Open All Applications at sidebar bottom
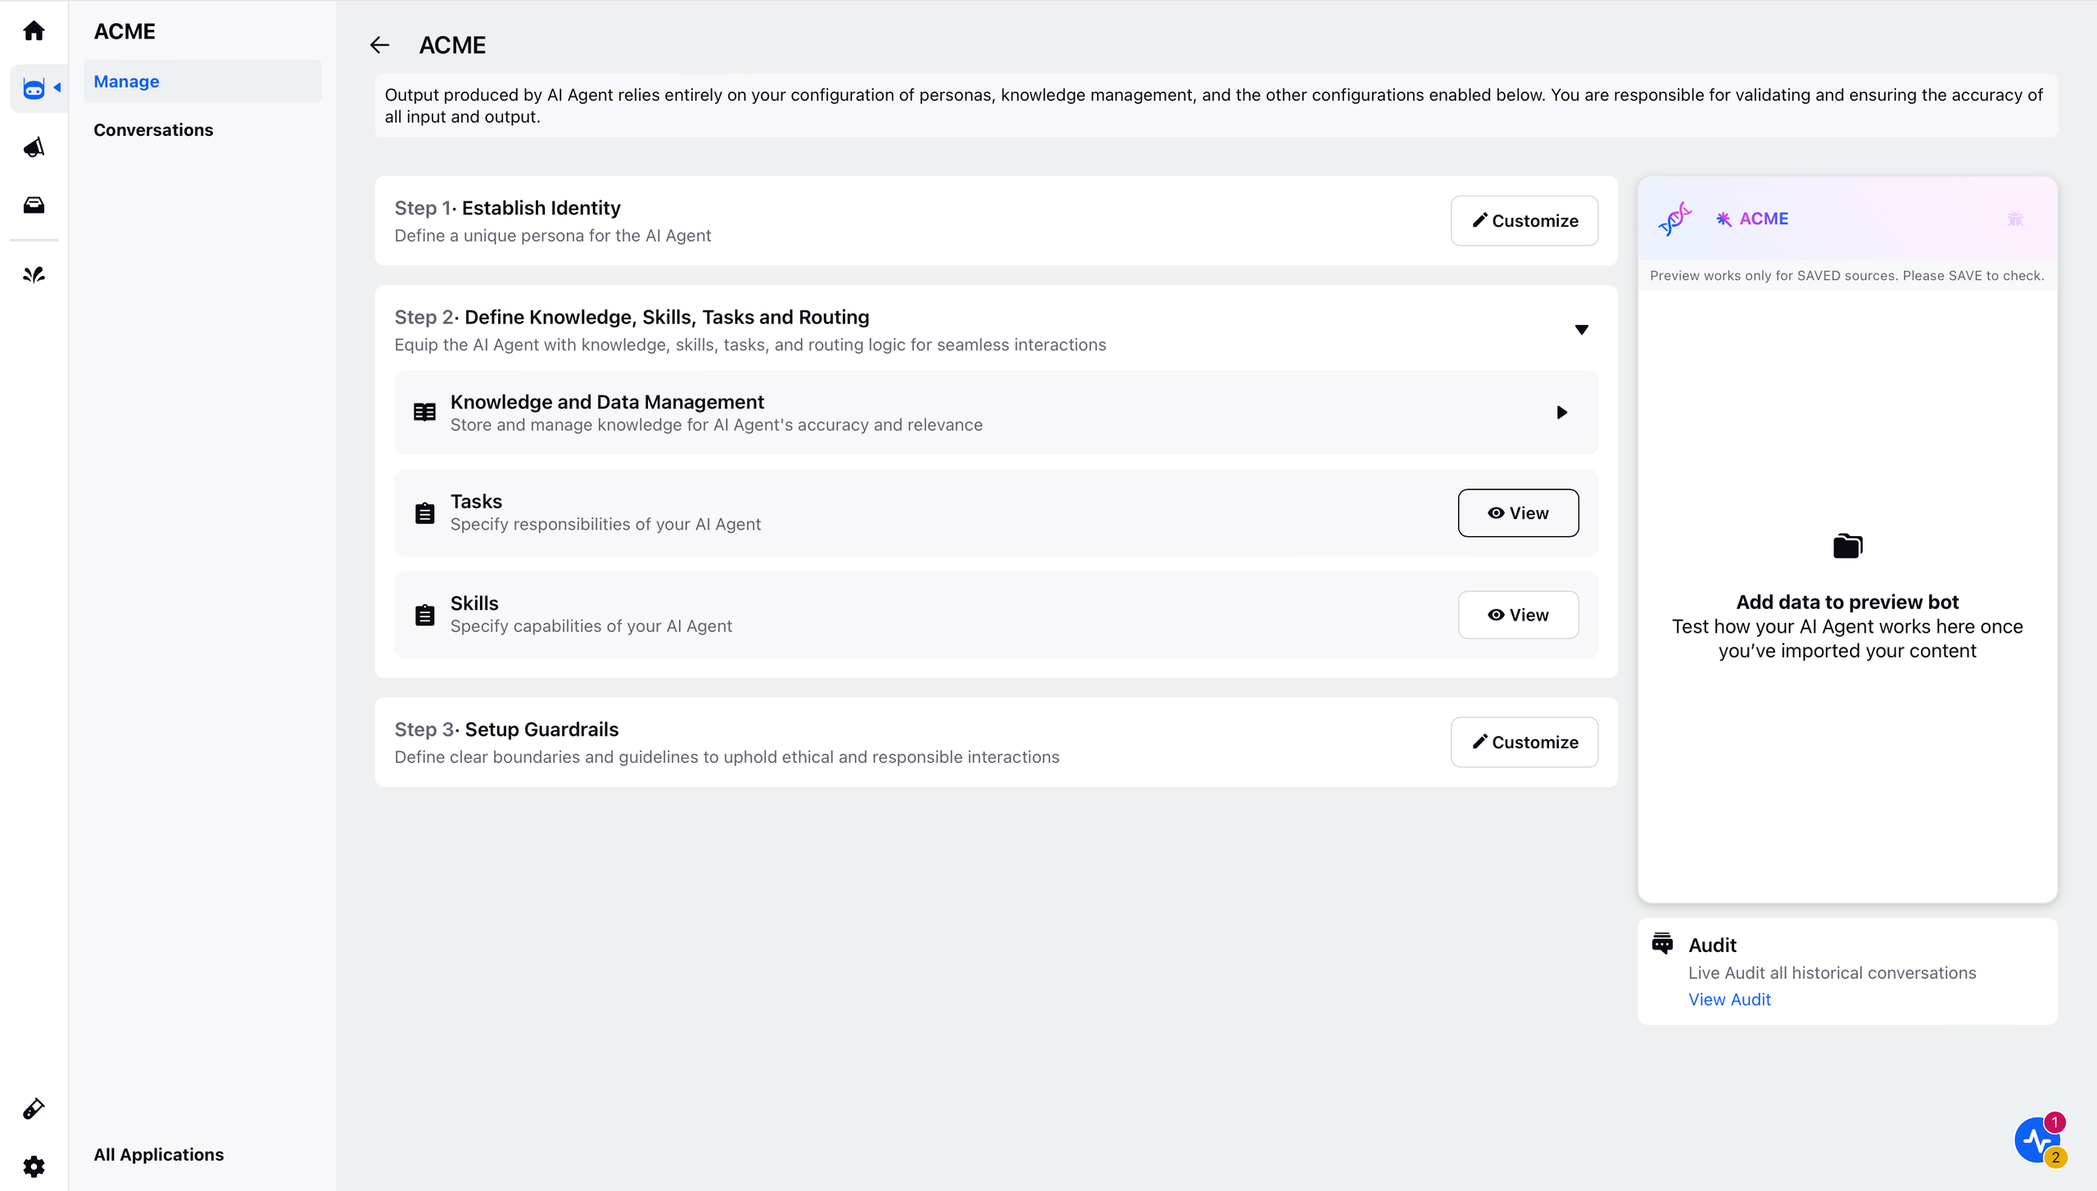The image size is (2097, 1191). pos(159,1154)
